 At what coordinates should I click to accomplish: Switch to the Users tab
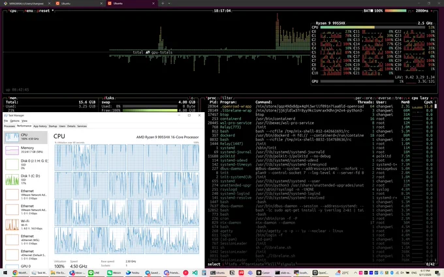click(x=62, y=126)
